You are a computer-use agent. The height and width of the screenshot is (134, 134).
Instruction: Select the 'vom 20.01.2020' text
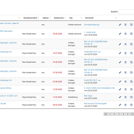(x=91, y=106)
